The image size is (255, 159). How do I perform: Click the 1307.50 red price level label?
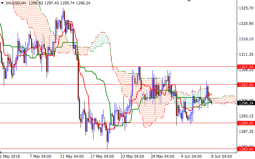pyautogui.click(x=246, y=67)
